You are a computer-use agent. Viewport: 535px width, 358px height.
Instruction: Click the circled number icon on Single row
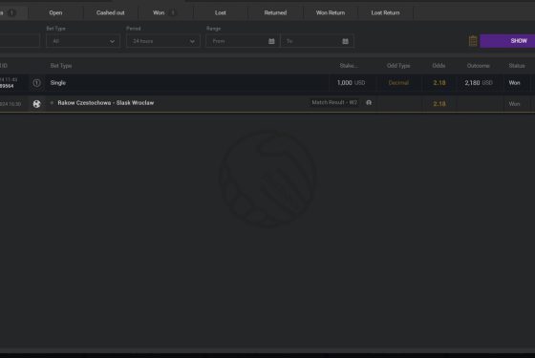pyautogui.click(x=36, y=83)
